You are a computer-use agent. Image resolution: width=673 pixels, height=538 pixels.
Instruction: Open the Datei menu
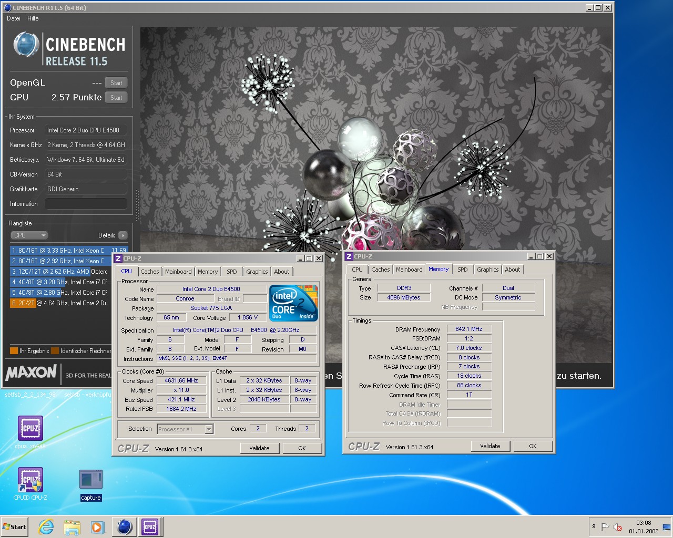coord(14,18)
